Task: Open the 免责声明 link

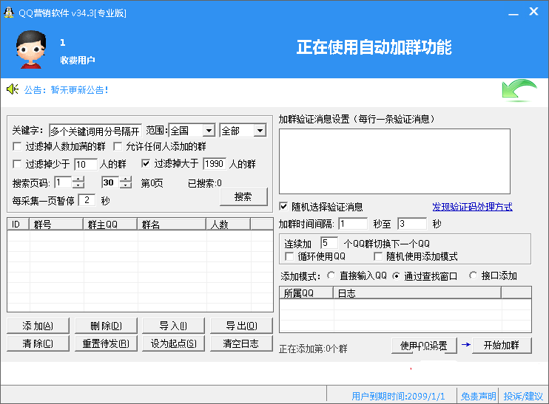Action: [x=478, y=396]
